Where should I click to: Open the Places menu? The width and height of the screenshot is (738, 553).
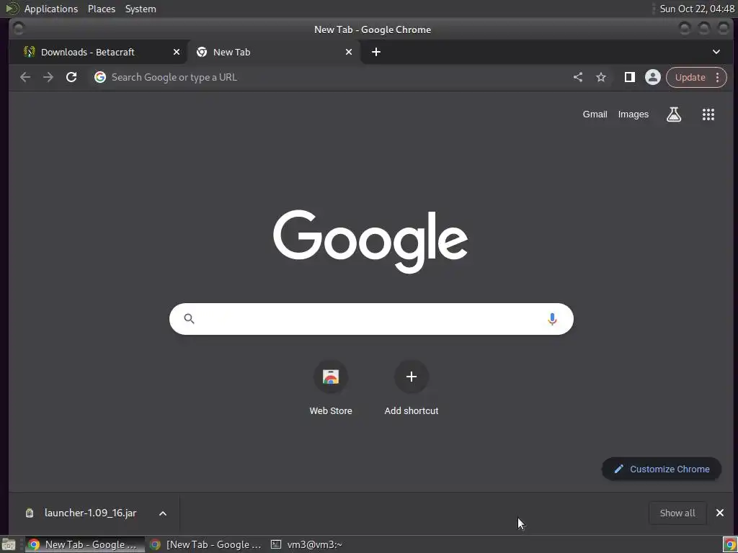coord(101,9)
